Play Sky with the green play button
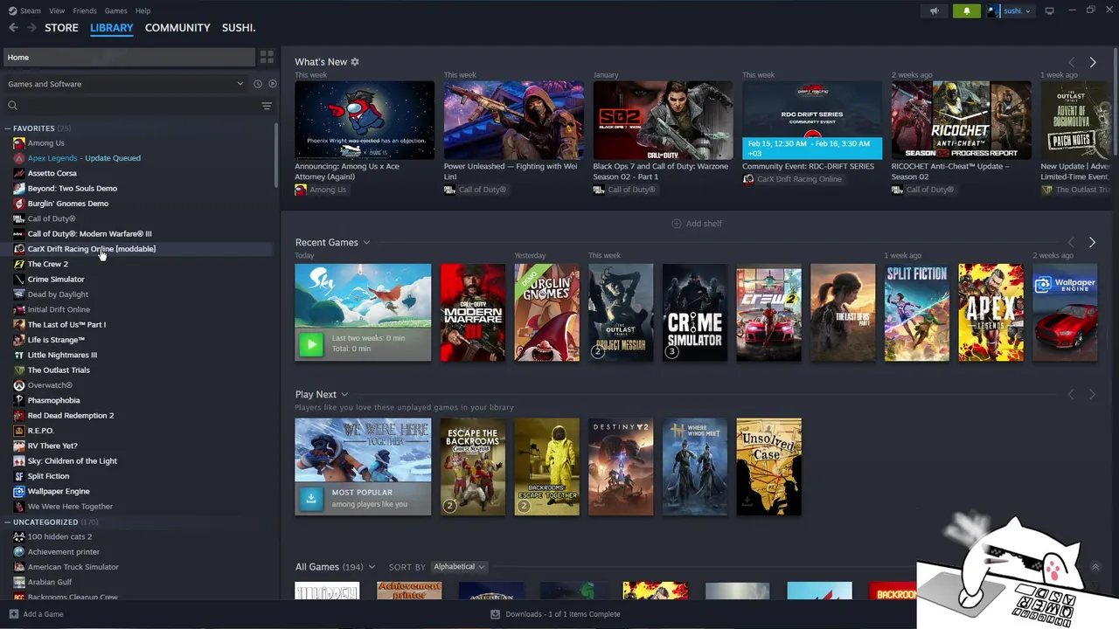The height and width of the screenshot is (629, 1119). tap(310, 343)
